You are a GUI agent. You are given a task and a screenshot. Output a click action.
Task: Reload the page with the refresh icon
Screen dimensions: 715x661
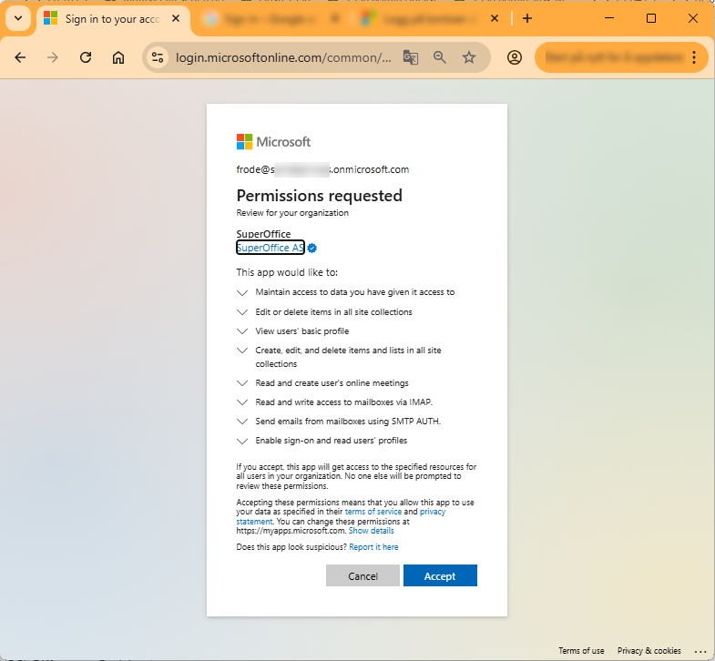tap(86, 57)
